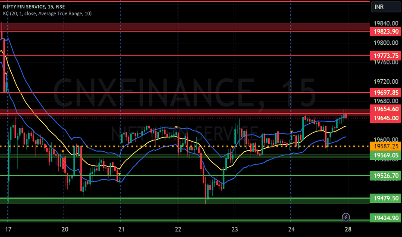Click date 22 on time axis
This screenshot has height=237, width=402.
click(178, 229)
